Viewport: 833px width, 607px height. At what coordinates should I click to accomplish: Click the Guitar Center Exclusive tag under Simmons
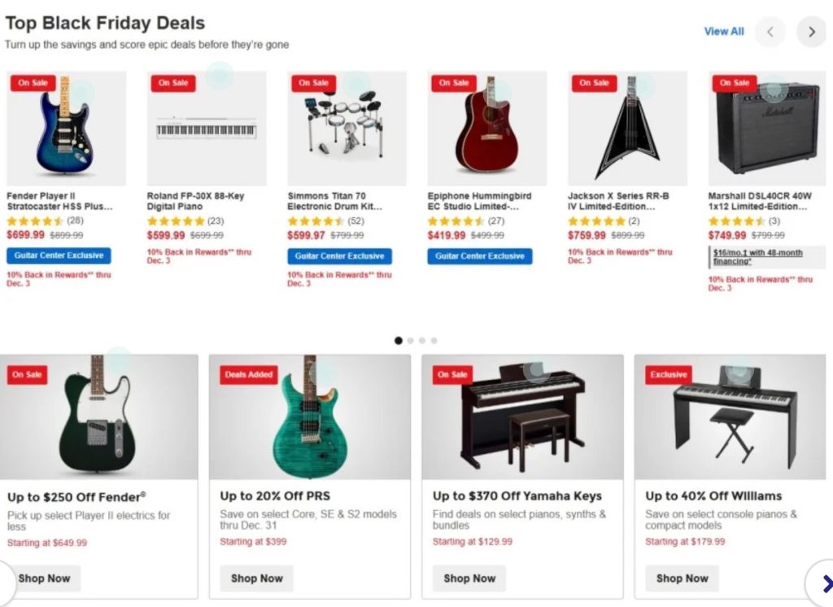[x=339, y=256]
